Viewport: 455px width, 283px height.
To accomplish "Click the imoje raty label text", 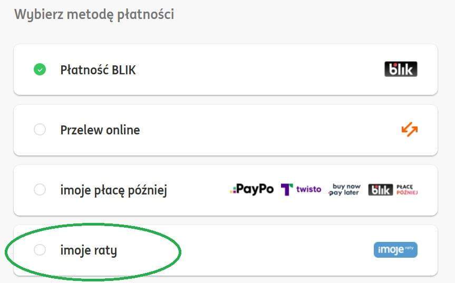I will 89,250.
